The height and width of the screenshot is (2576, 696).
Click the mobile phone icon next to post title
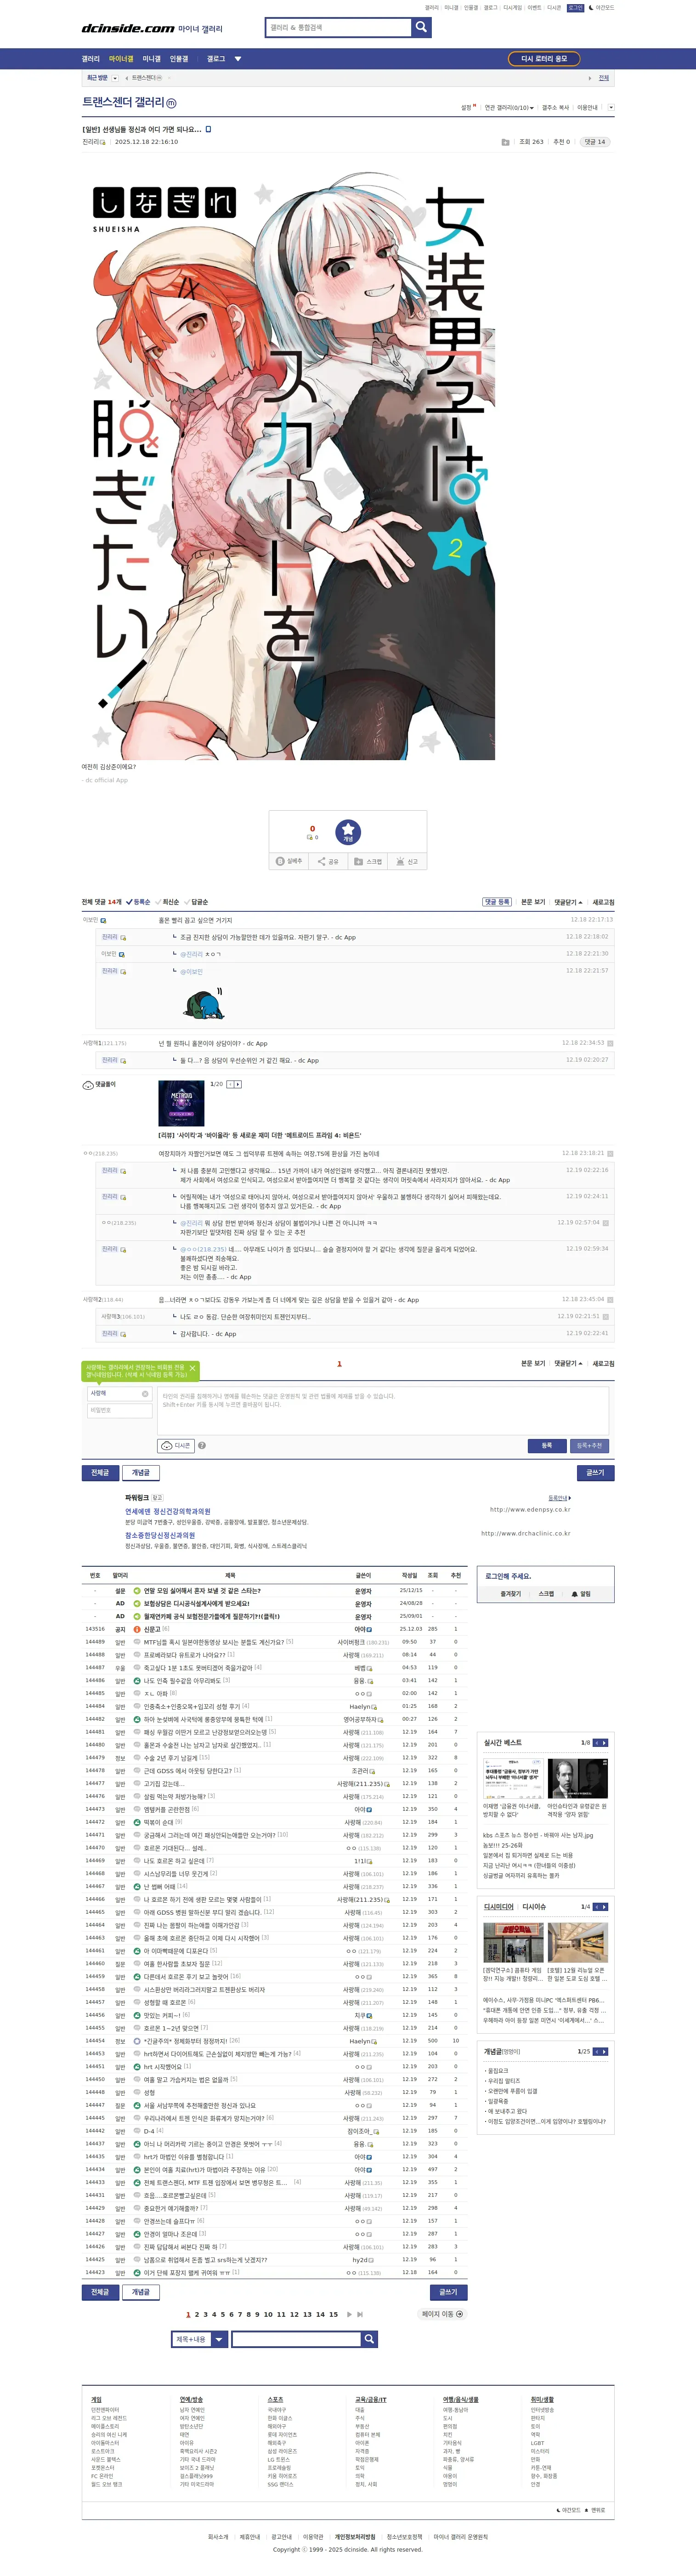pos(208,129)
